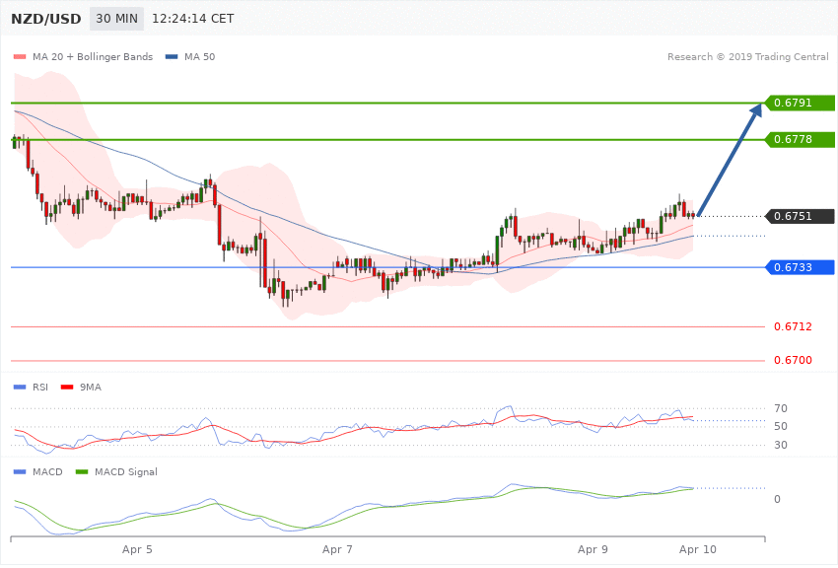Click the MACD legend label

[47, 471]
